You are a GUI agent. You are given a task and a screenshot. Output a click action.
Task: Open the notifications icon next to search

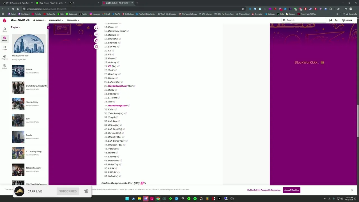330,20
